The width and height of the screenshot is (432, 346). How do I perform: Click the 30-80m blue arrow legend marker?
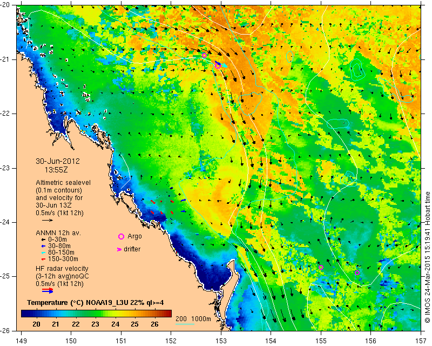43,246
